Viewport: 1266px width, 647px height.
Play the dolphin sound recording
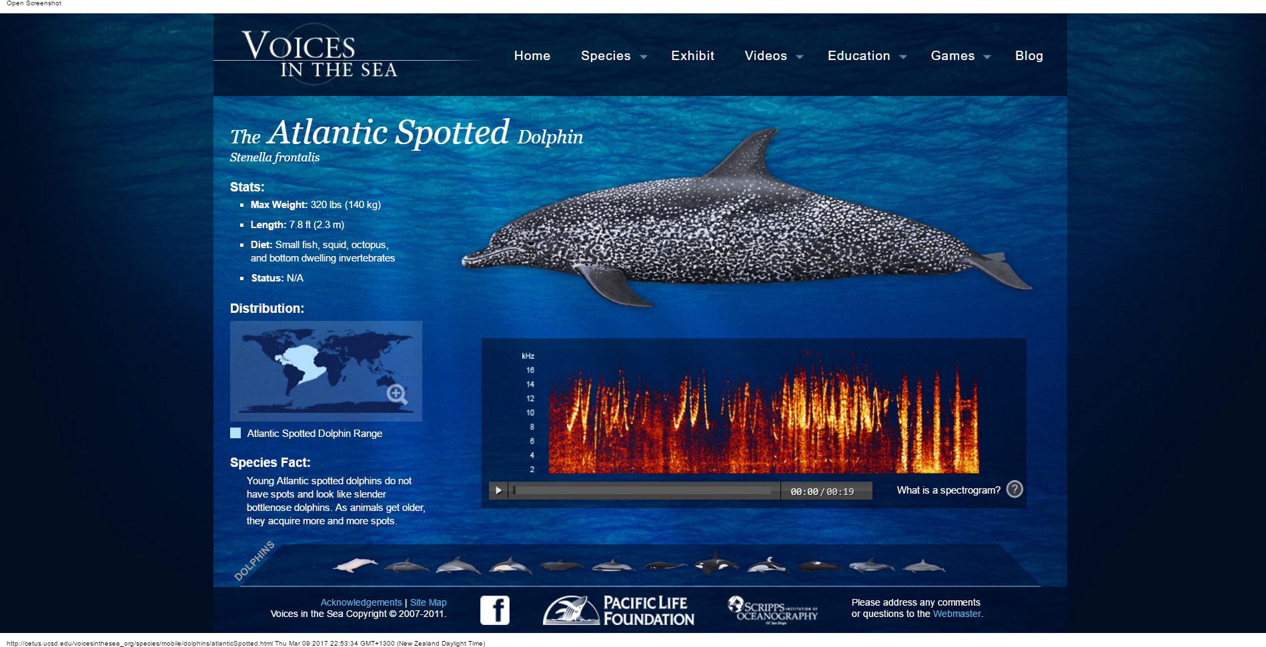pos(498,491)
